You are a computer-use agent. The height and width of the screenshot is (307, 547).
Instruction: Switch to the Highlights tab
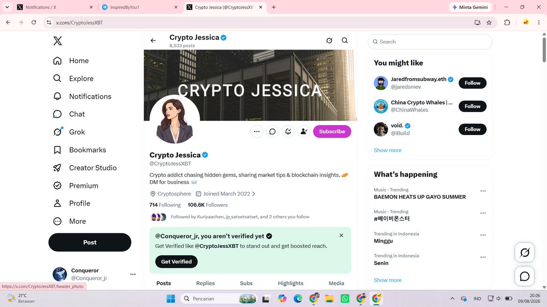coord(291,283)
